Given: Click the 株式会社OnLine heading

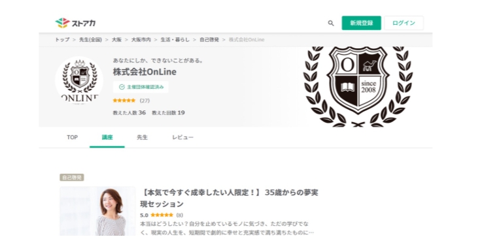Looking at the screenshot, I should [145, 72].
